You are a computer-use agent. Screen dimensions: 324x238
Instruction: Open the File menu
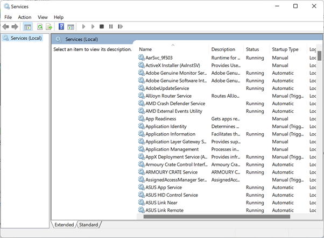[8, 17]
